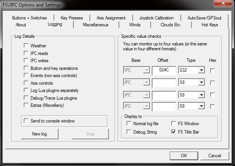Go to Joystick Calibration tab
Image resolution: width=235 pixels, height=166 pixels.
(157, 18)
